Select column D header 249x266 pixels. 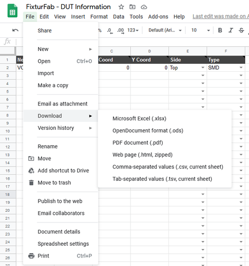coord(149,51)
